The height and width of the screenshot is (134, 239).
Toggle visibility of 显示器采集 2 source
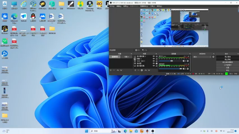154,56
